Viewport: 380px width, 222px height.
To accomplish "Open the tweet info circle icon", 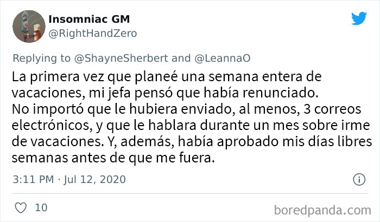I will (x=359, y=179).
